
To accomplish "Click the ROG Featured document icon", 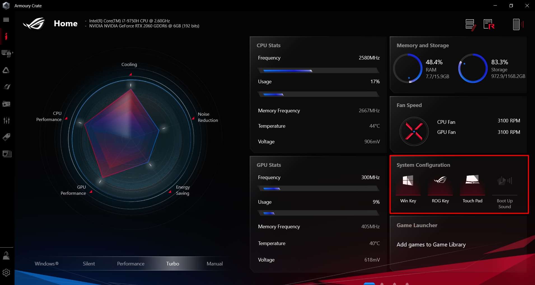I will click(488, 24).
